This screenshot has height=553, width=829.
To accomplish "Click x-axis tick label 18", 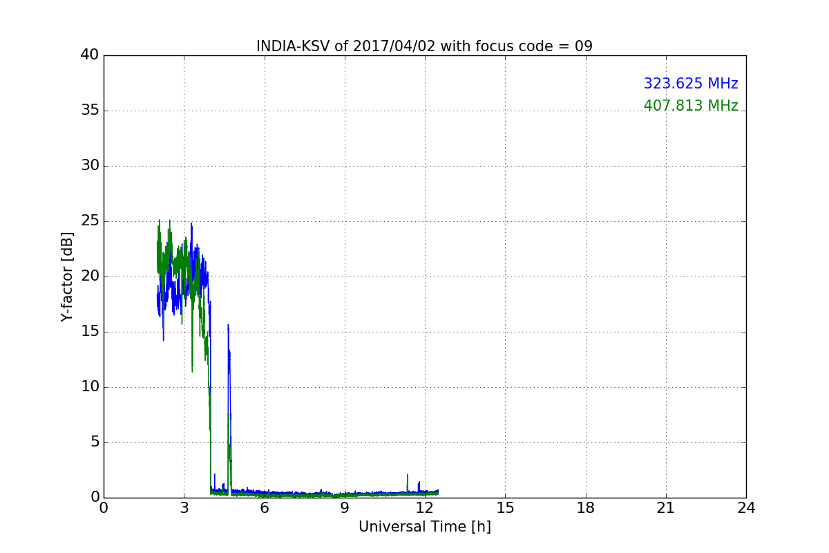I will (x=586, y=508).
